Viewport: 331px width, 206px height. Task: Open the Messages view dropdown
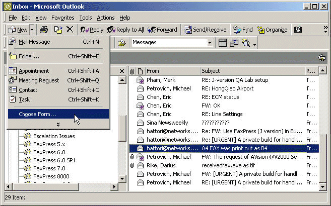210,43
